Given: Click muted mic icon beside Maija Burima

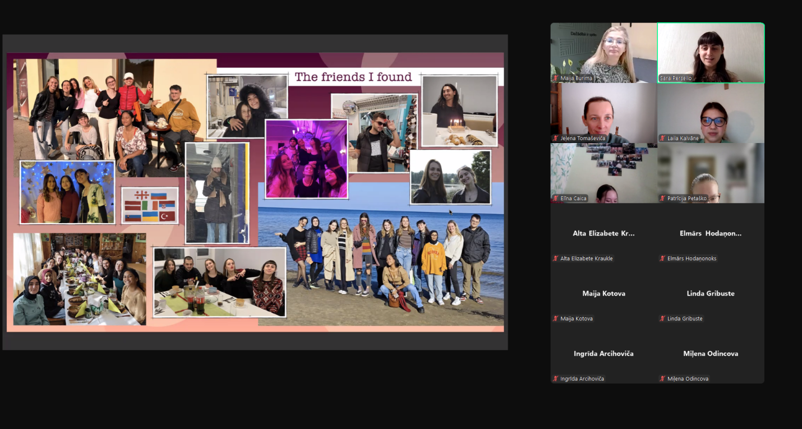Looking at the screenshot, I should pos(556,79).
